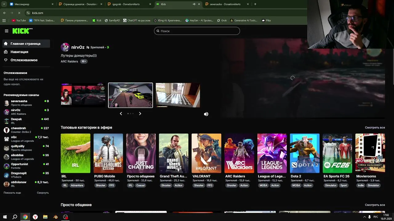The height and width of the screenshot is (221, 394).
Task: Open Kick bookmark in bookmarks bar
Action: pos(97,21)
